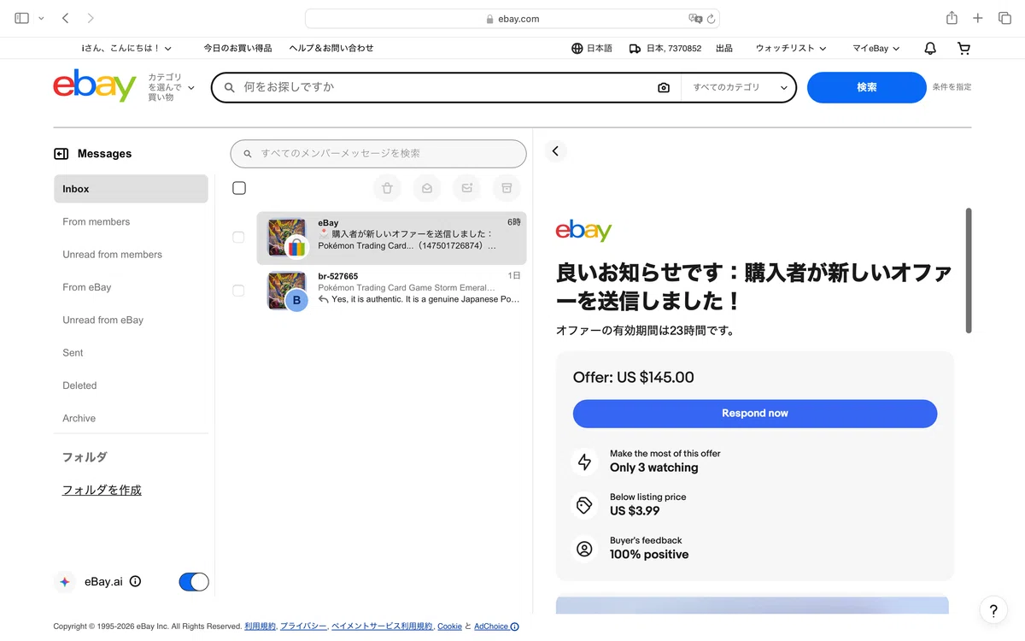
Task: Open Safari sidebar dropdown chevron
Action: pos(41,18)
